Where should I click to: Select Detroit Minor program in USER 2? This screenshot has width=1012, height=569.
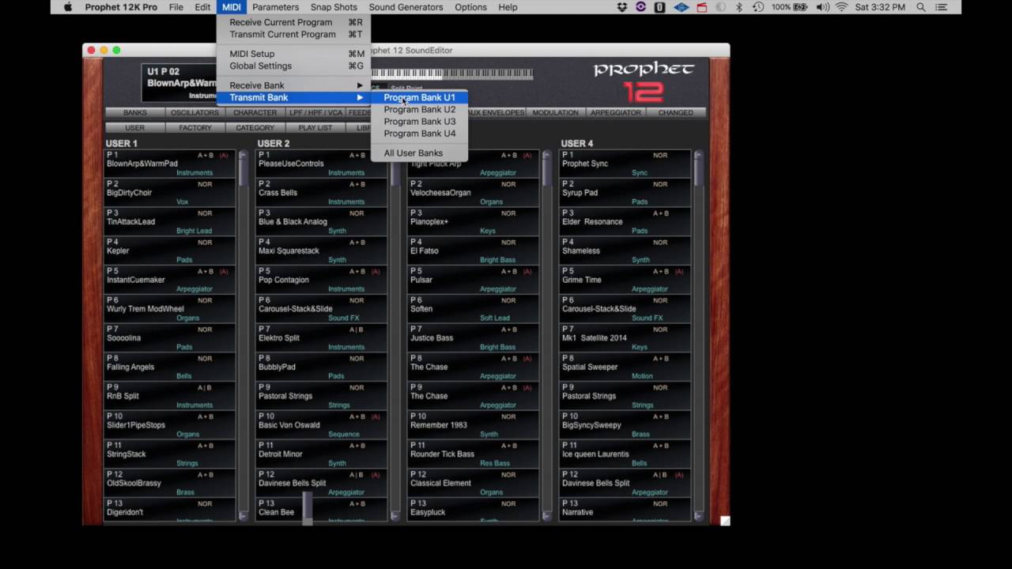tap(322, 454)
